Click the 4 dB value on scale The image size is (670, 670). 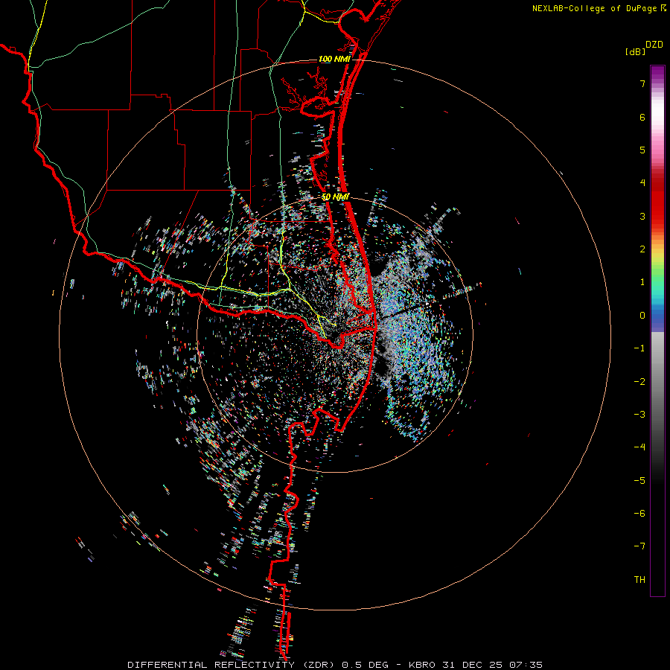pyautogui.click(x=642, y=183)
